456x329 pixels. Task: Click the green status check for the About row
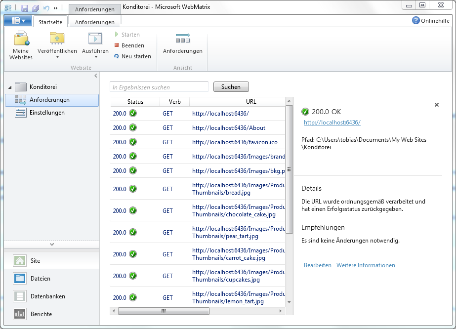tap(133, 128)
